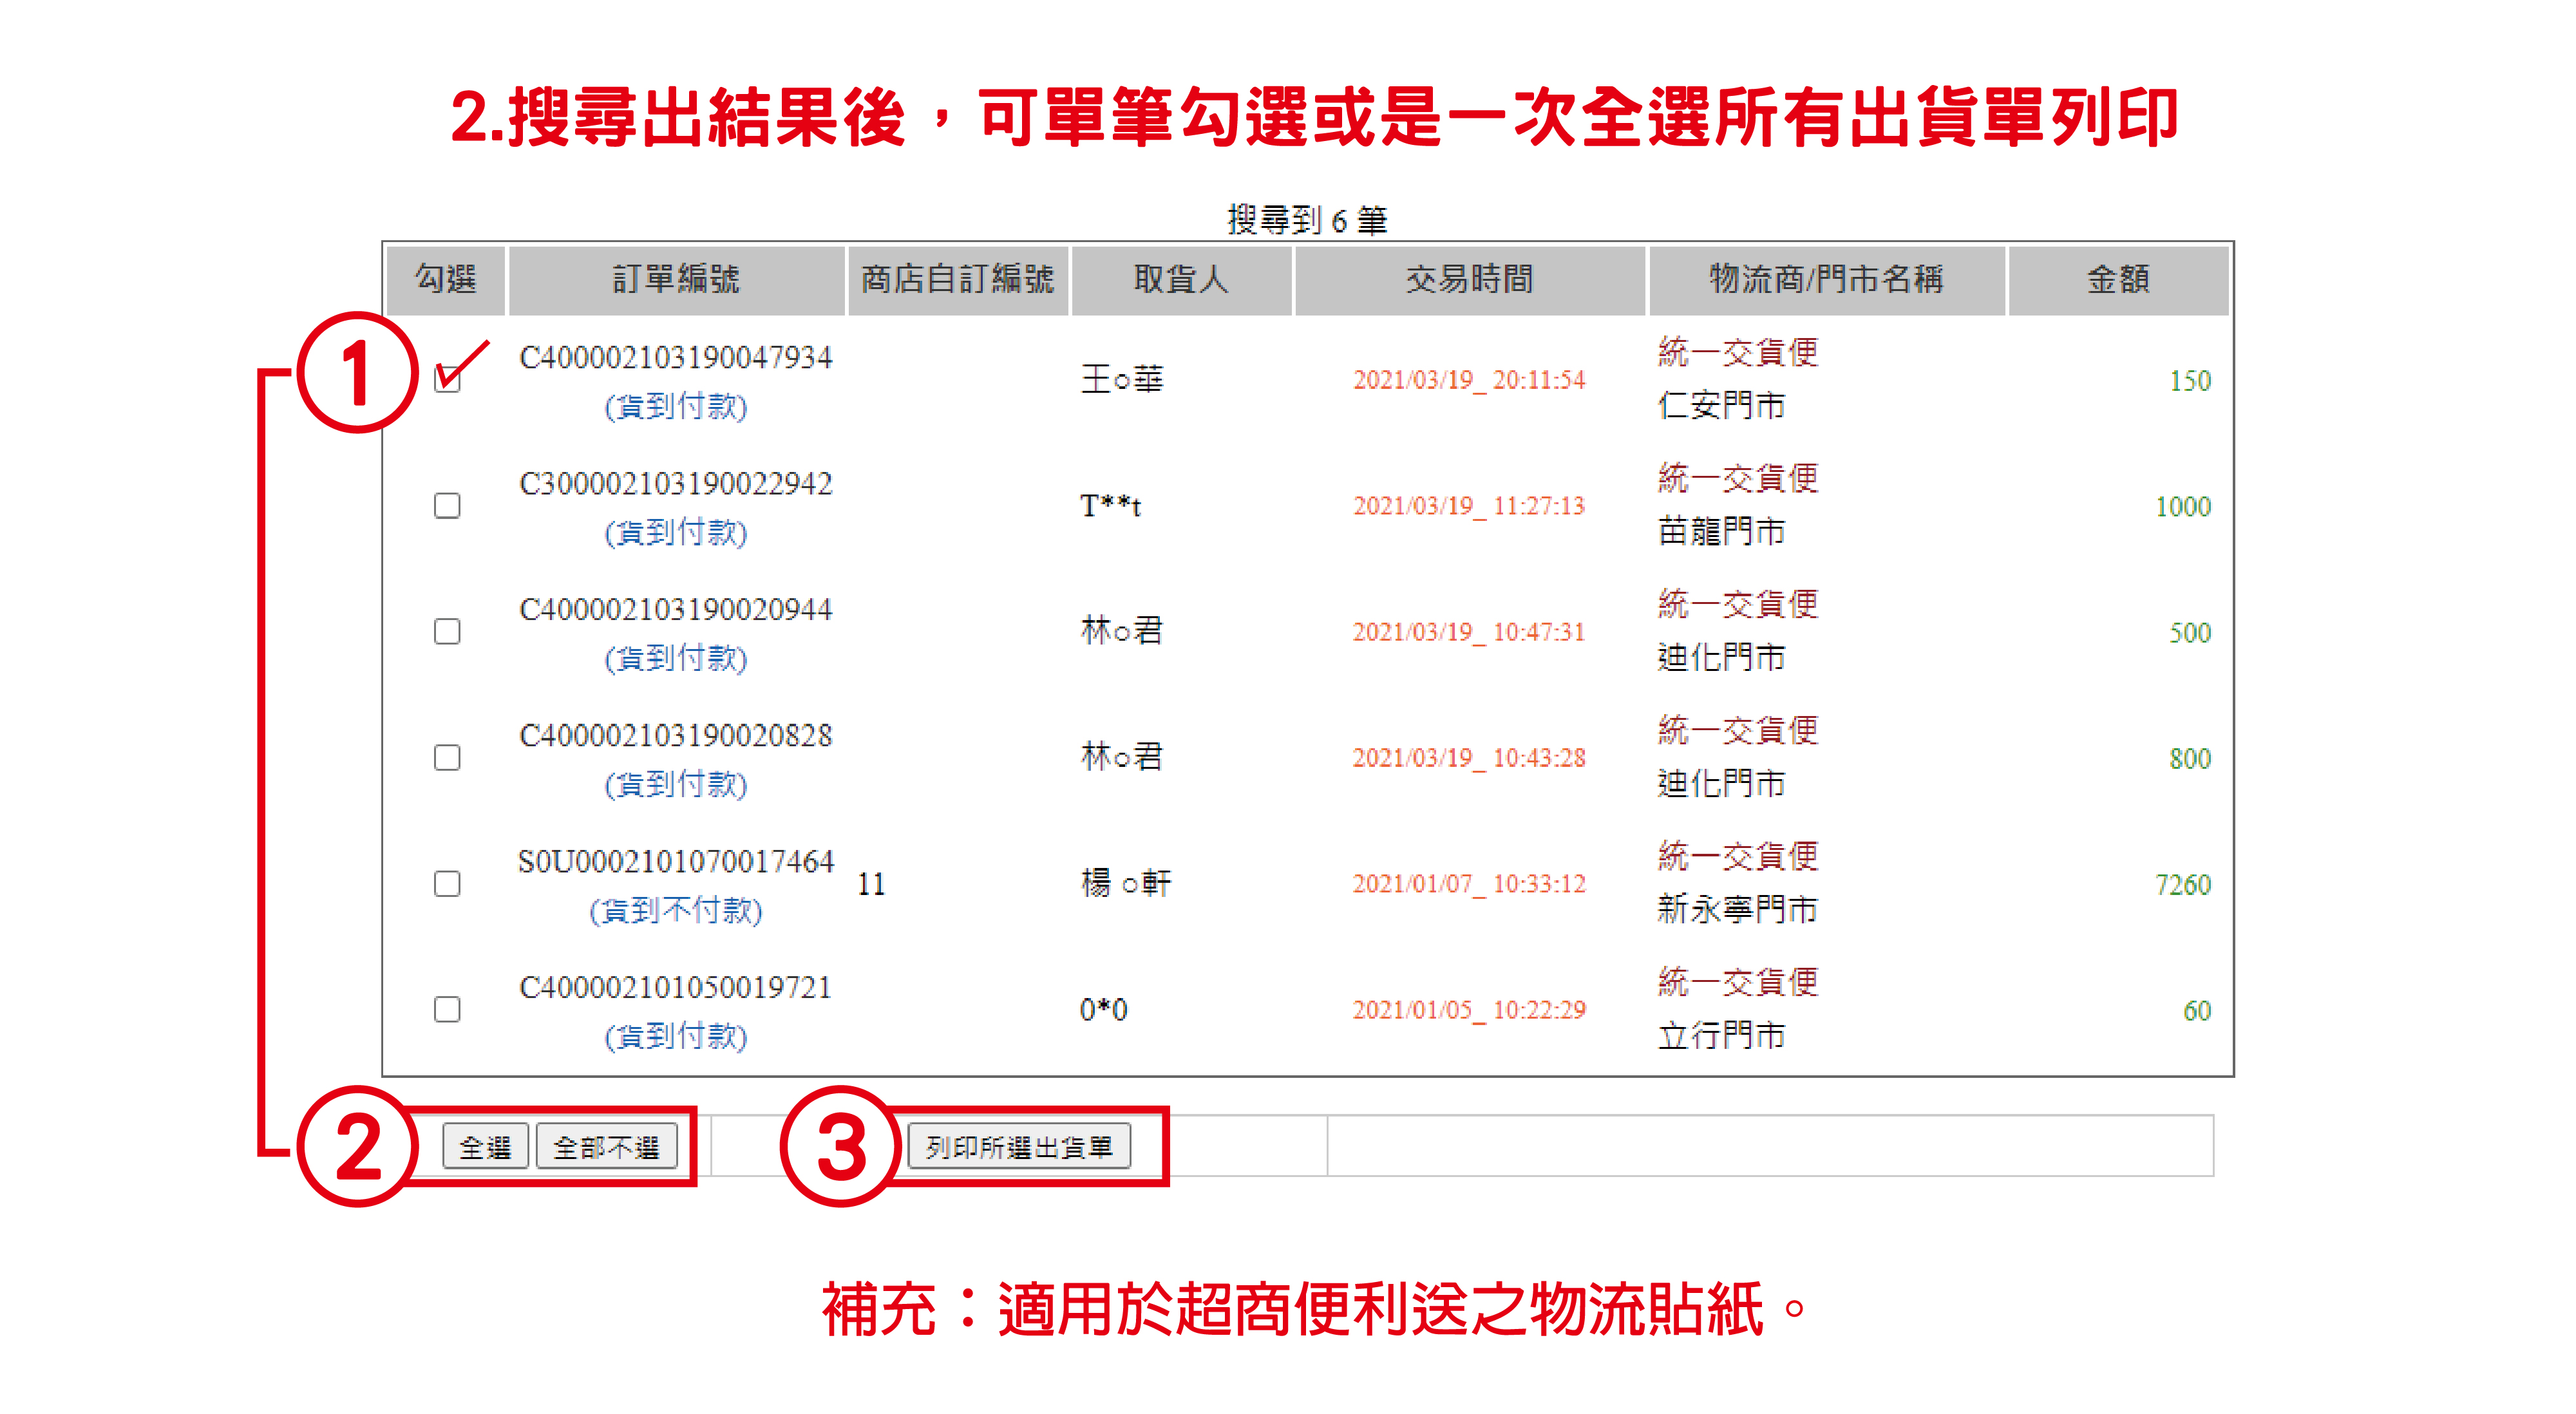
Task: Click amount 7260
Action: coord(2183,885)
